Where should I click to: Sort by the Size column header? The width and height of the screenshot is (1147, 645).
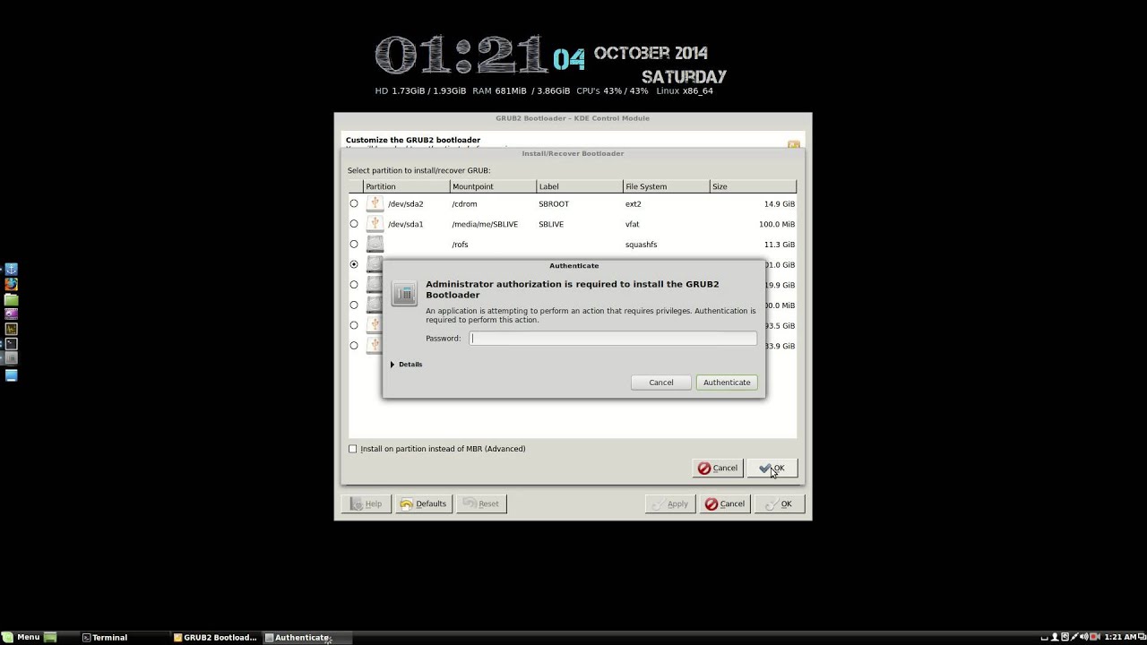[753, 186]
